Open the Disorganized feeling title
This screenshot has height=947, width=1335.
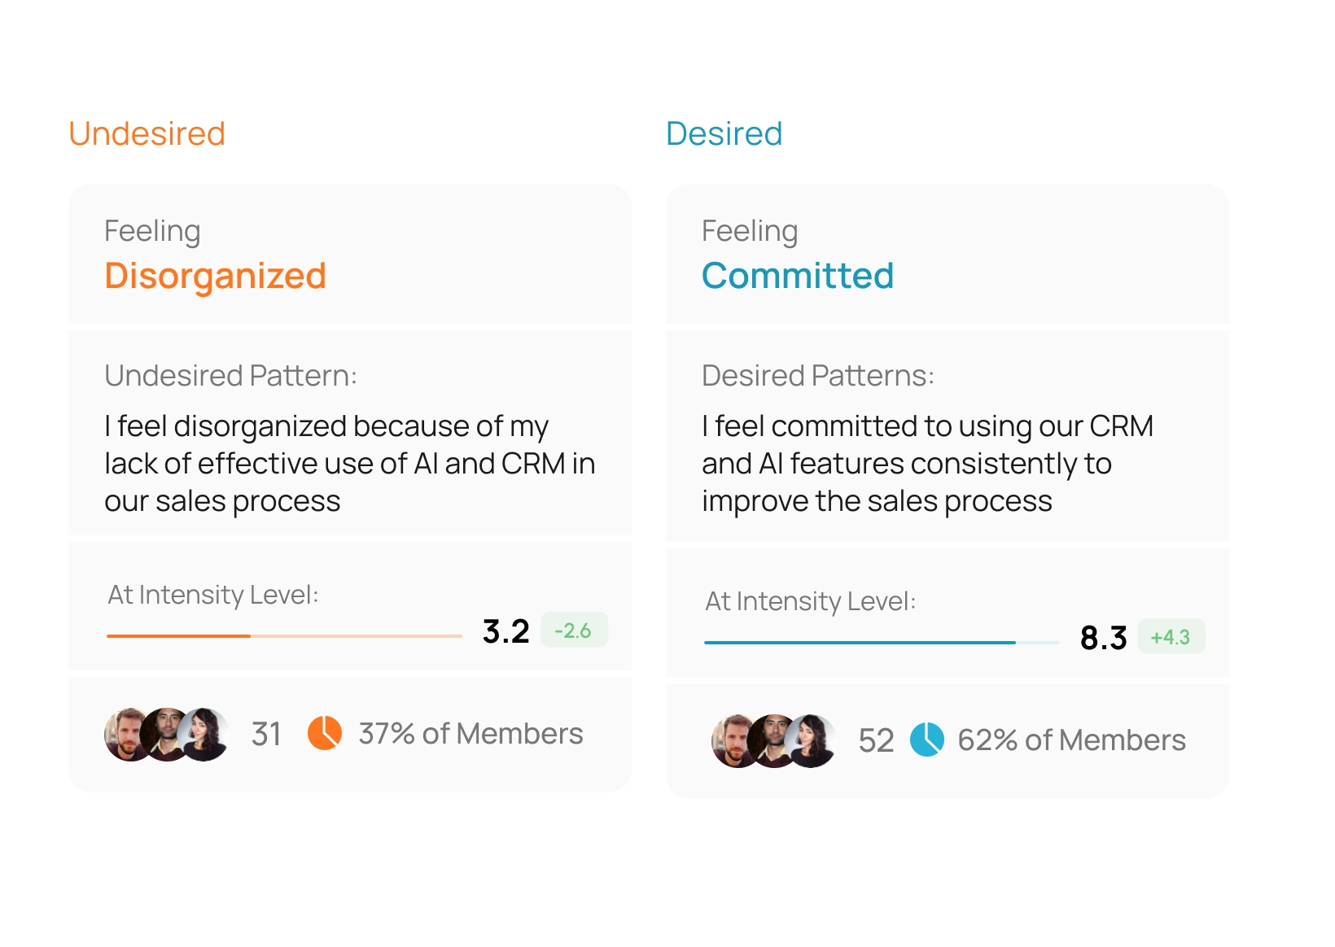(215, 276)
